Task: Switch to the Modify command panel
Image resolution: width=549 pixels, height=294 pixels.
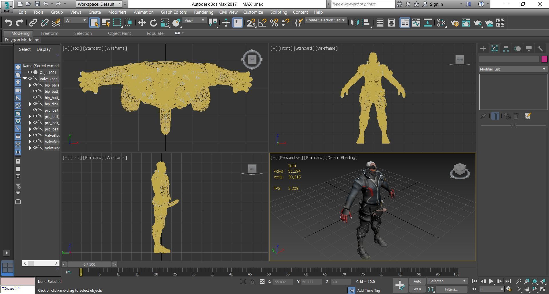Action: 494,49
